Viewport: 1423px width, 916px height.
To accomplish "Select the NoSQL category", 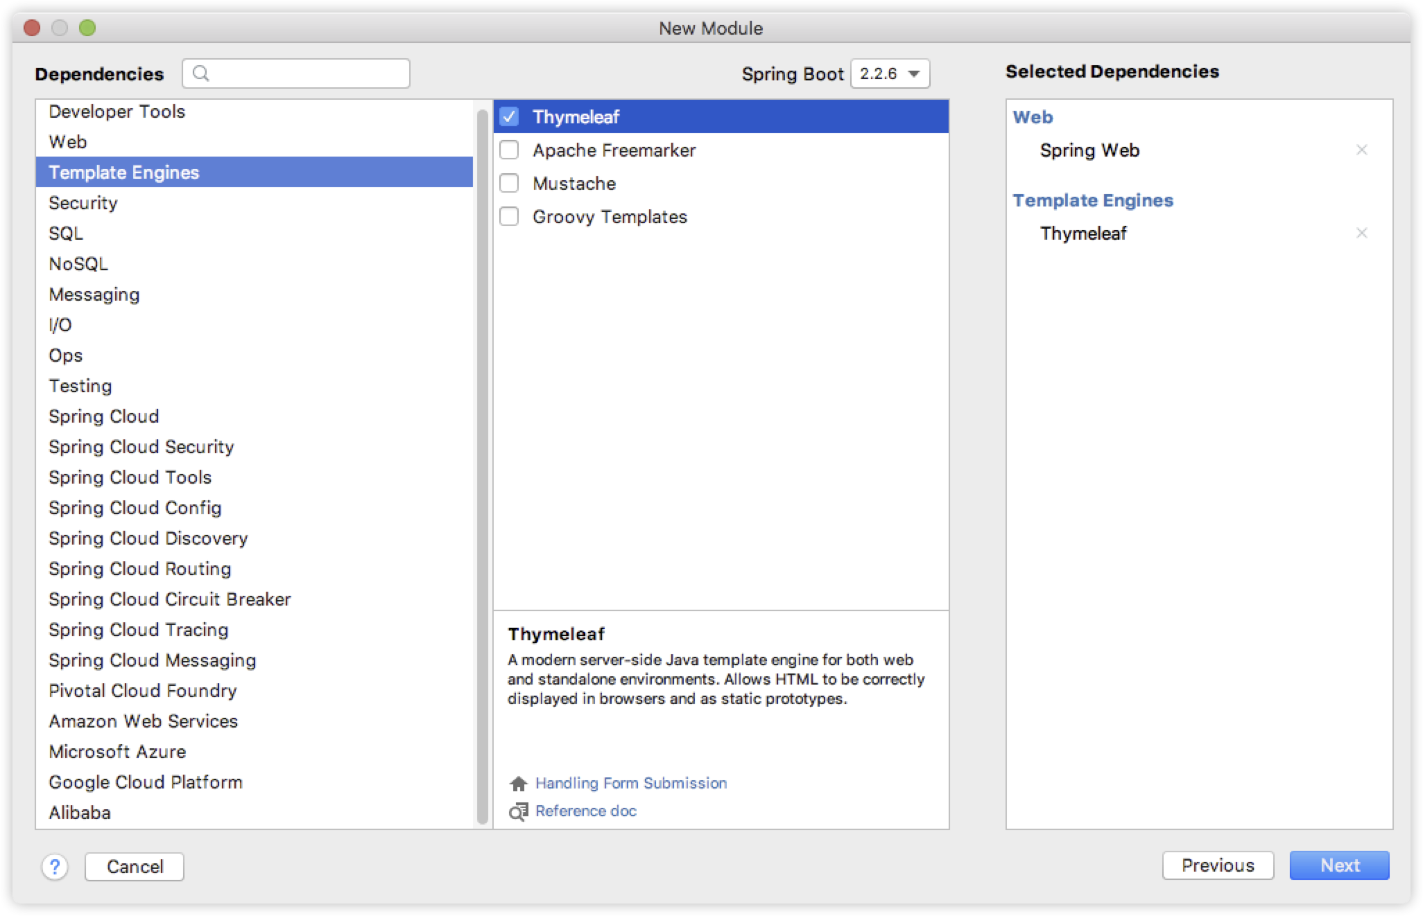I will 78,264.
